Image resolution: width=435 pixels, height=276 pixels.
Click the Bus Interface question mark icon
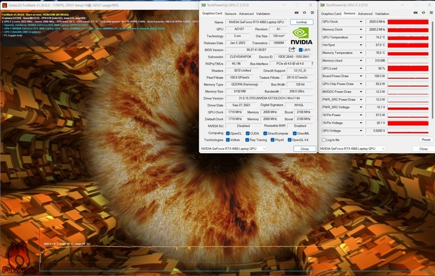312,64
